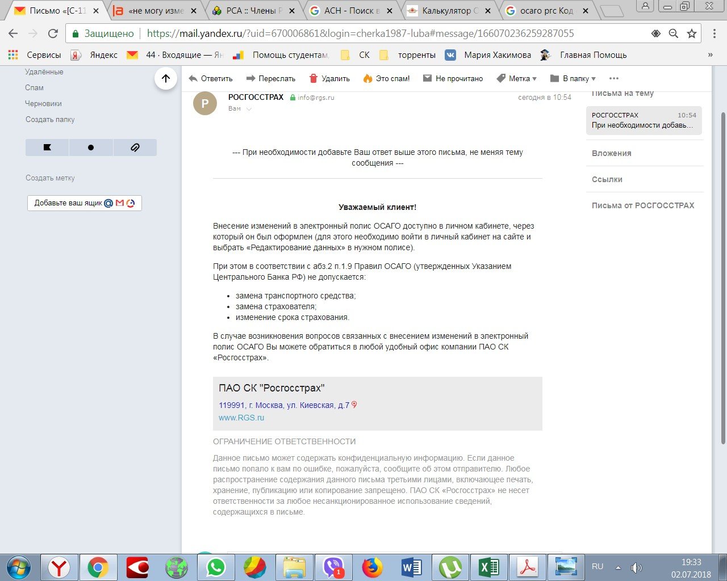Image resolution: width=727 pixels, height=581 pixels.
Task: Open the торренты bookmarks folder
Action: [x=408, y=55]
